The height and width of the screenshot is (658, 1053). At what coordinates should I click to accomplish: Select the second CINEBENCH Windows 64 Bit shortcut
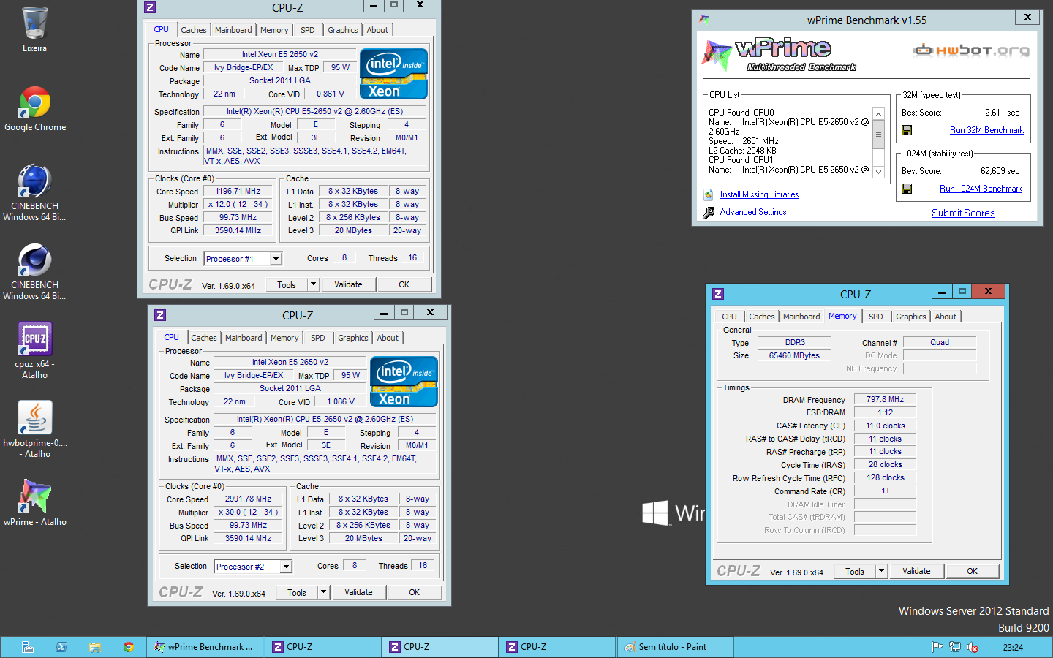tap(34, 260)
